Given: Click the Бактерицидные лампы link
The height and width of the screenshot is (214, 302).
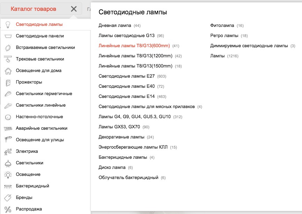Looking at the screenshot, I should (123, 157).
